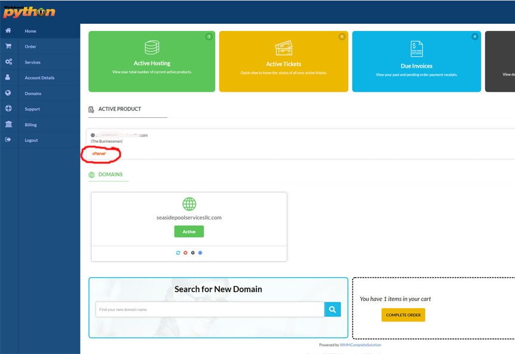Click the seasidepoolservicesllc.com domain name
This screenshot has height=354, width=515.
(189, 217)
